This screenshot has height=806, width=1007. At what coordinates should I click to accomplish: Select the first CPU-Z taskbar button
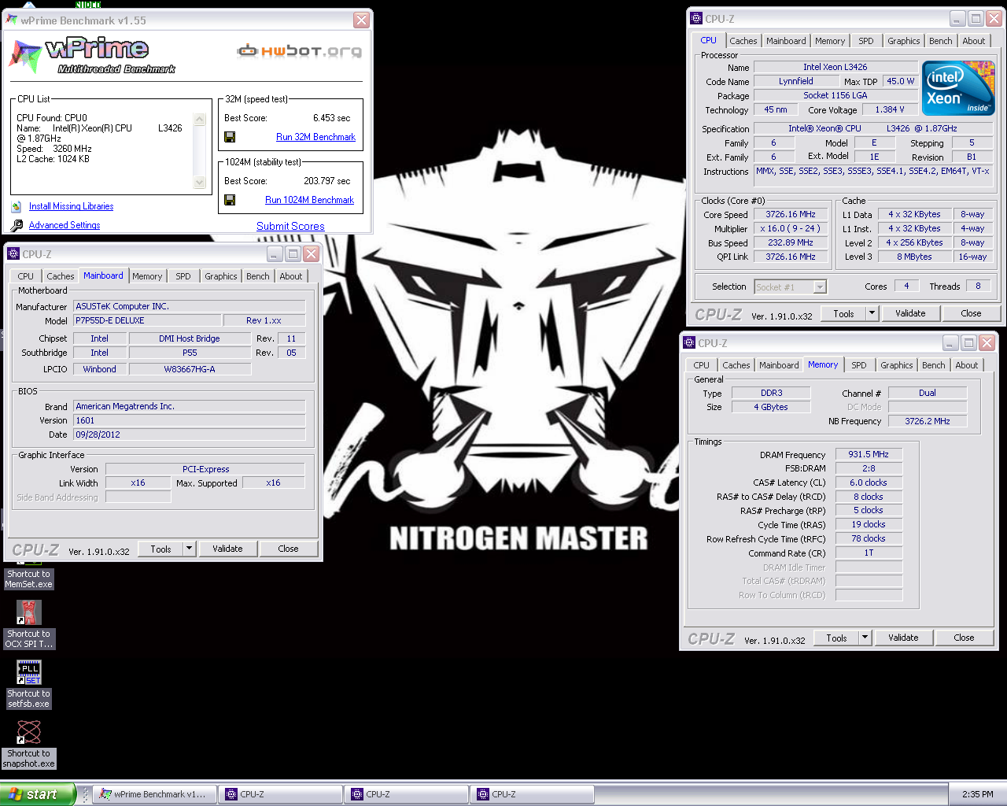(x=281, y=794)
